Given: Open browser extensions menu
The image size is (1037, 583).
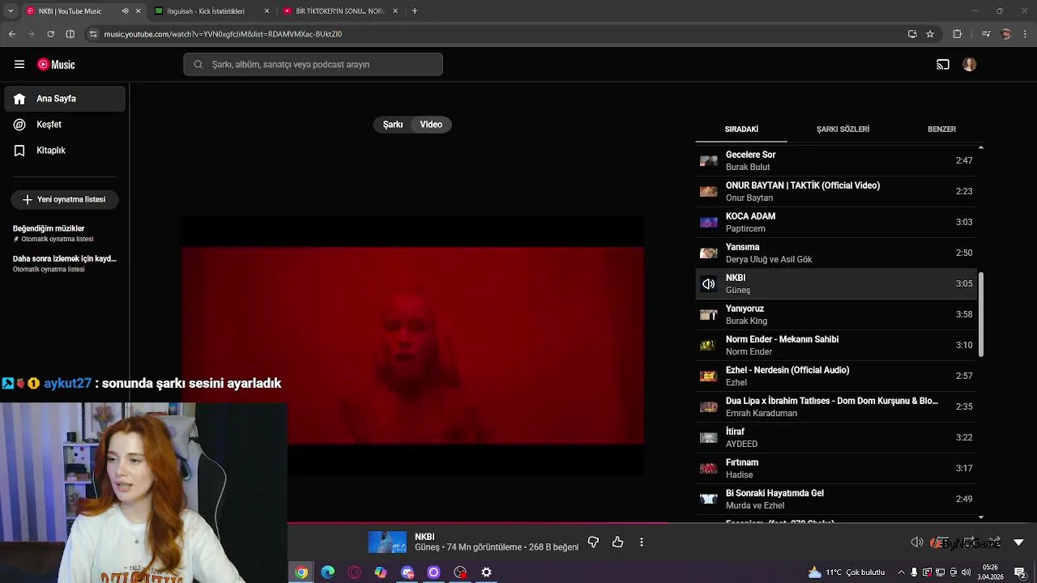Looking at the screenshot, I should (x=957, y=34).
